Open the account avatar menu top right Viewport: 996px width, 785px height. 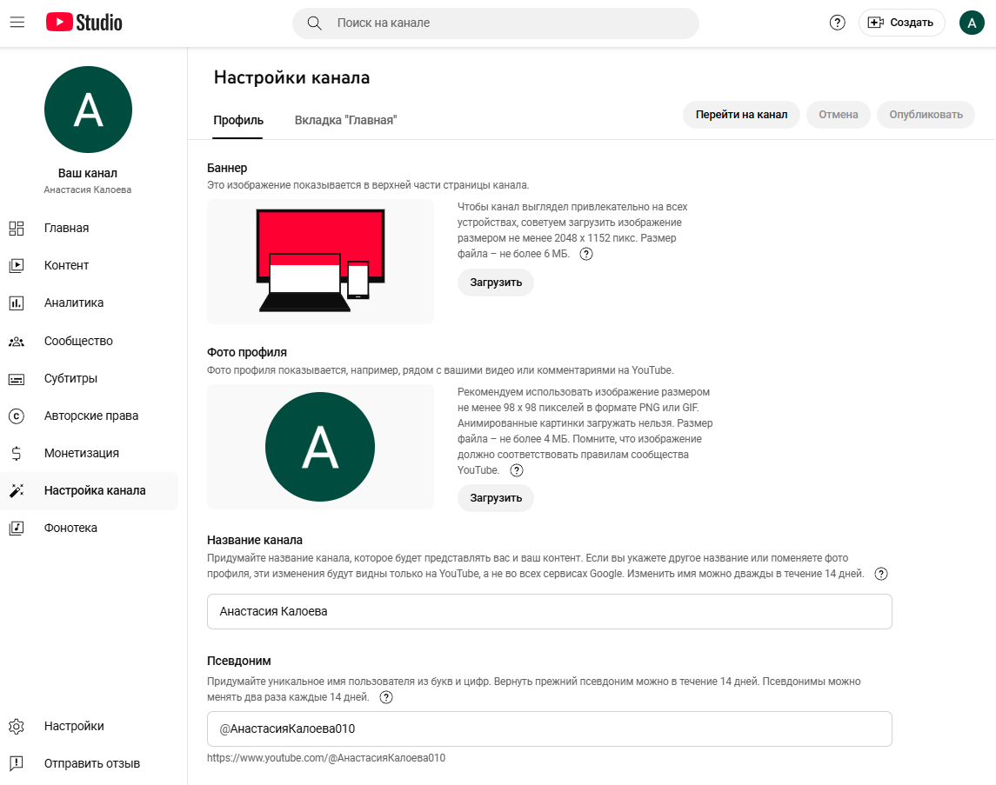click(x=972, y=23)
